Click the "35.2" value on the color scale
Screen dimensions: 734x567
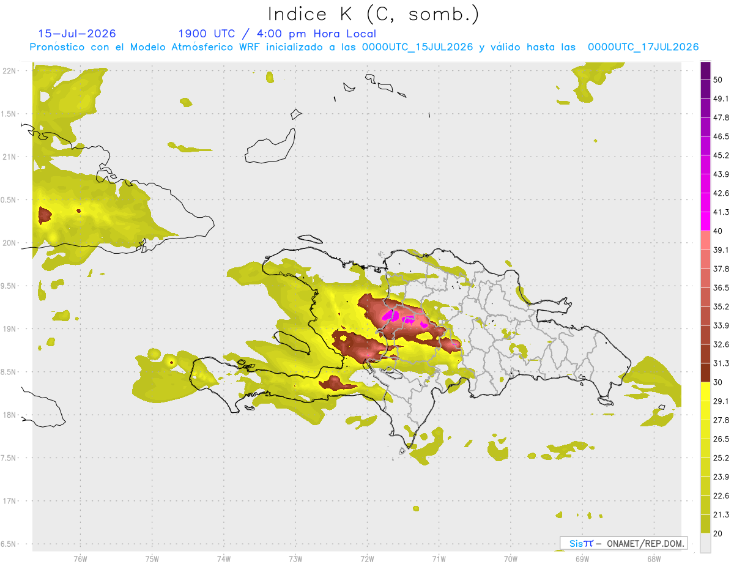[721, 306]
